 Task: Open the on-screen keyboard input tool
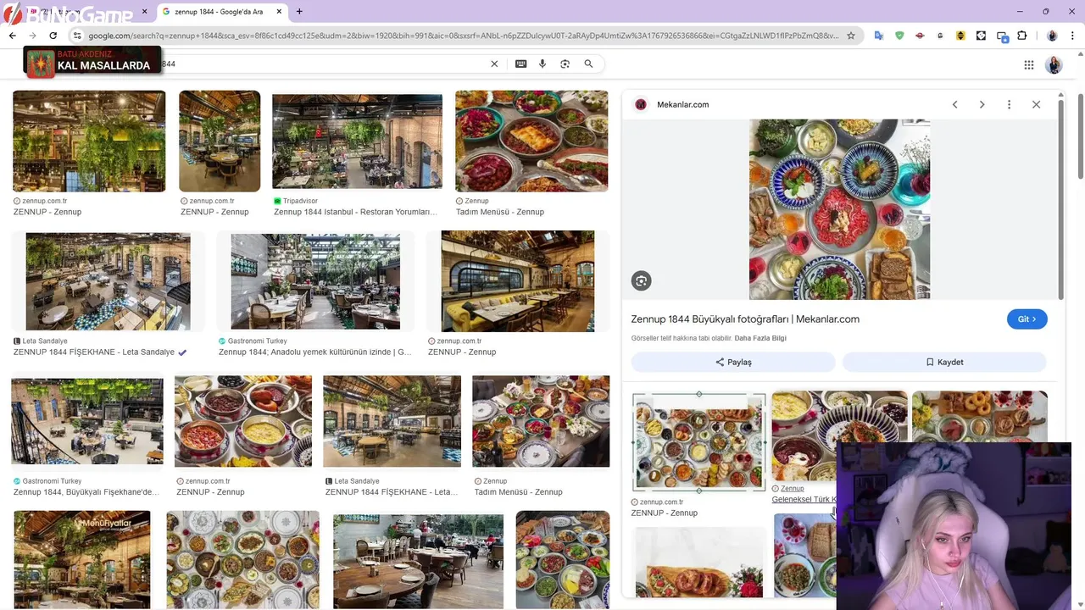(520, 64)
